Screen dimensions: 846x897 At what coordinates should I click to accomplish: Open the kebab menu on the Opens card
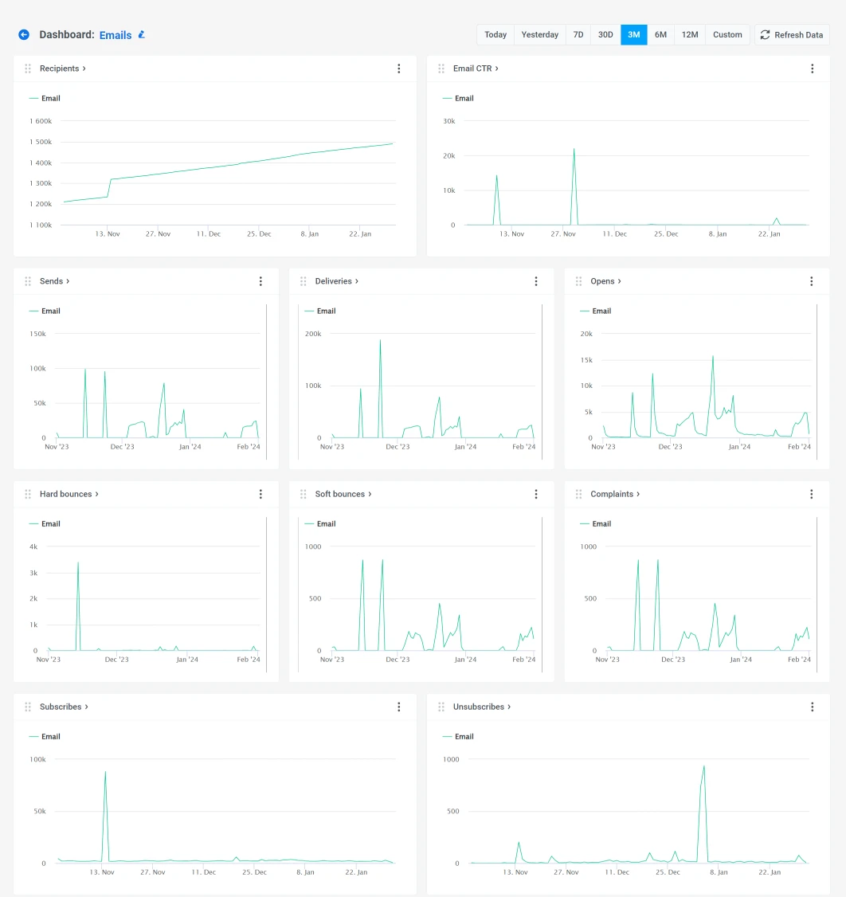[x=811, y=281]
